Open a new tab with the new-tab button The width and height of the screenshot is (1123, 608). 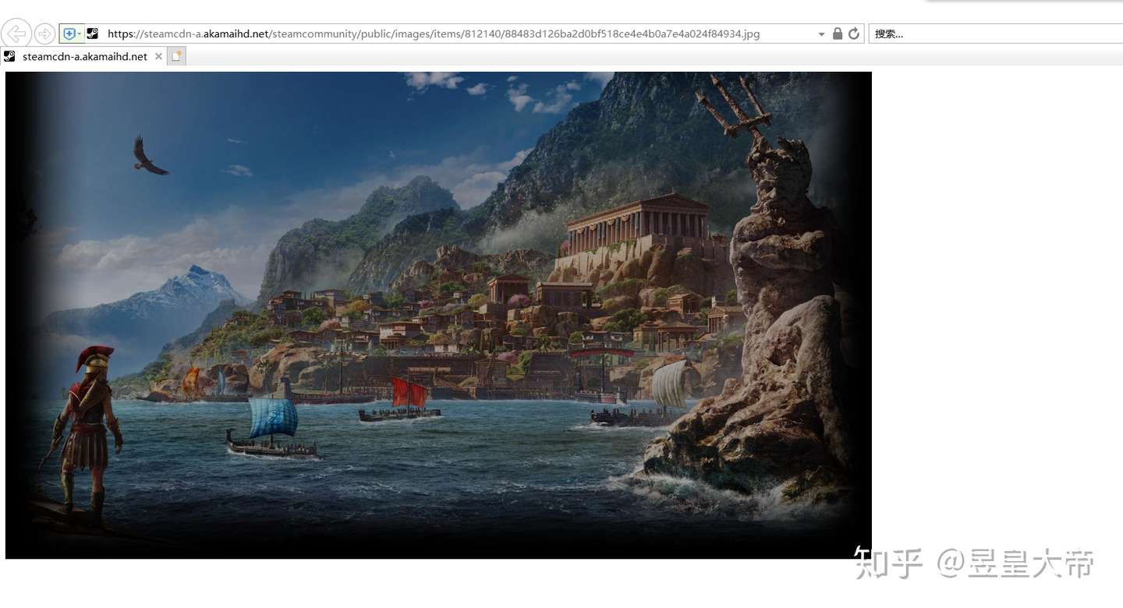pos(176,56)
